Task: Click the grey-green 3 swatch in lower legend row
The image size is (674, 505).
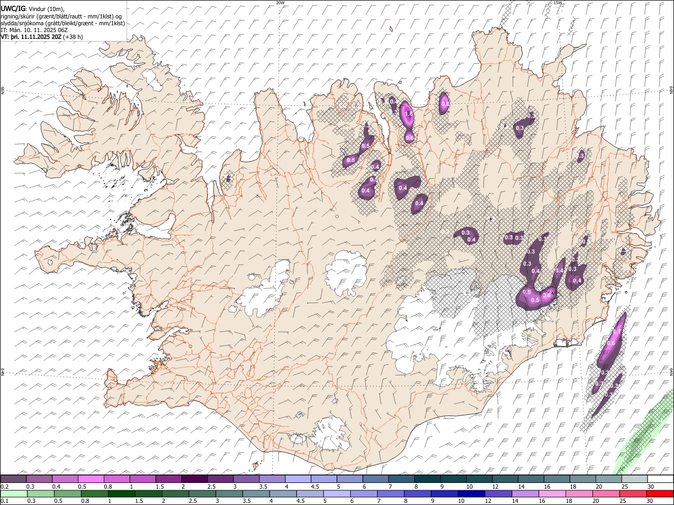Action: (x=229, y=493)
